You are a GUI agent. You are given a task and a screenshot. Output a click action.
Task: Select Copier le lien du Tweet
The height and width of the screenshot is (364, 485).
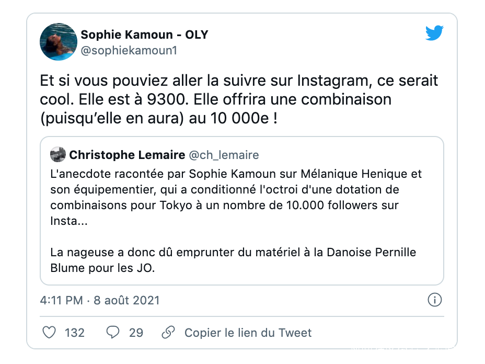point(248,333)
